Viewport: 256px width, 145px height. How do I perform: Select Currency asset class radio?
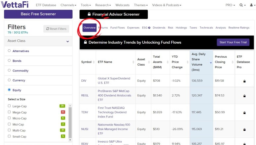9,80
